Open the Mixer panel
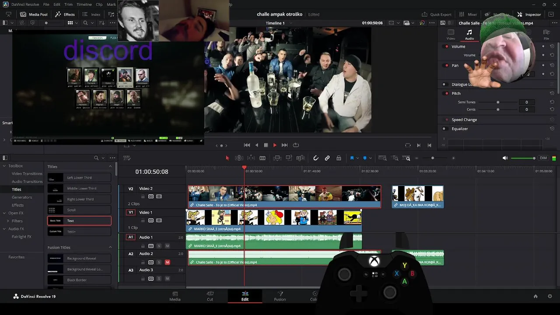Image resolution: width=560 pixels, height=315 pixels. click(468, 14)
